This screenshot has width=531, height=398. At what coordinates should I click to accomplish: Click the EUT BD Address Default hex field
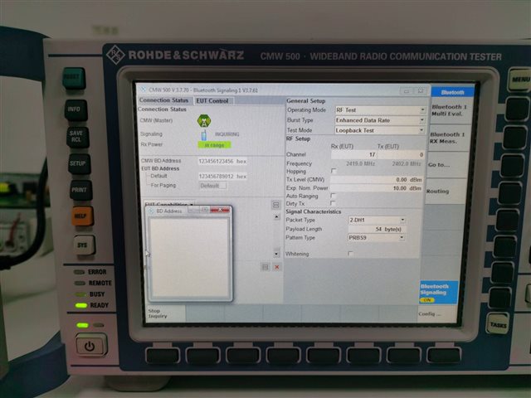pyautogui.click(x=222, y=177)
